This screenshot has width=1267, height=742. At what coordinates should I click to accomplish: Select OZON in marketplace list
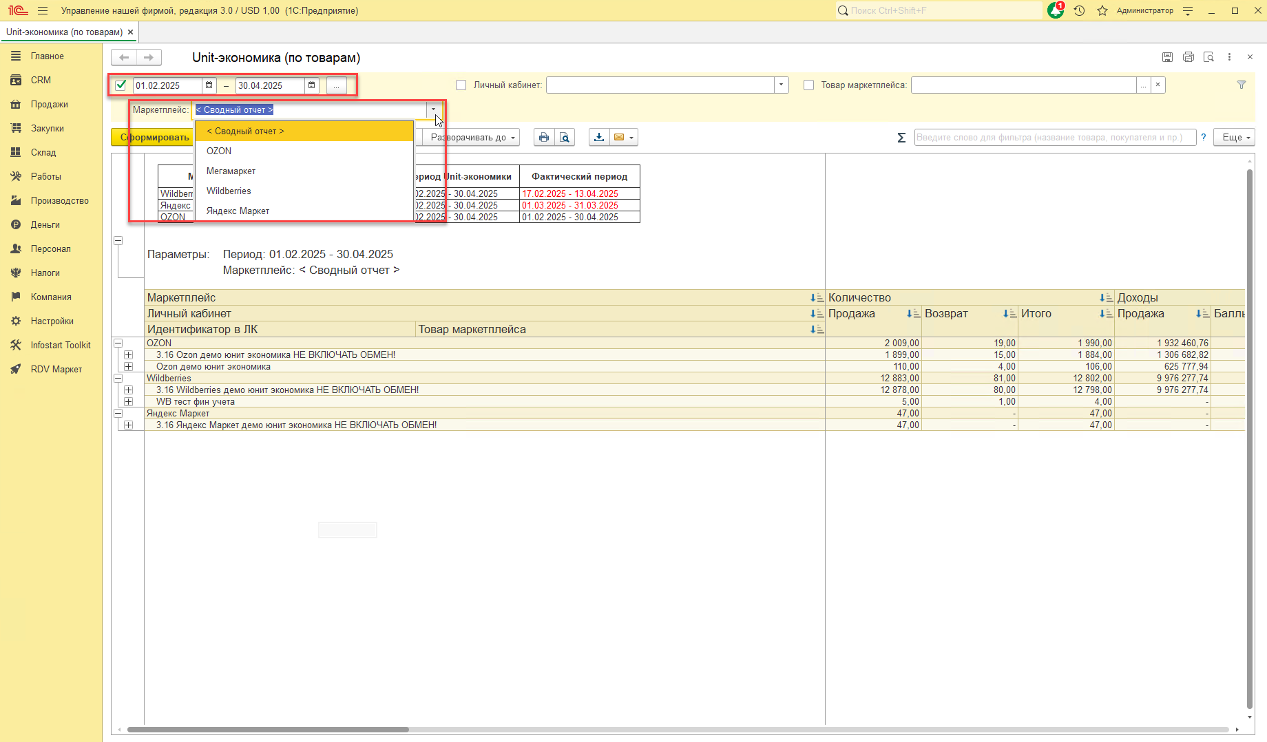[304, 151]
